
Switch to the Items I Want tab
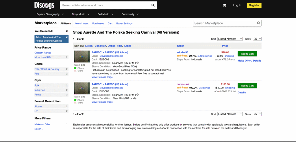coord(82,23)
